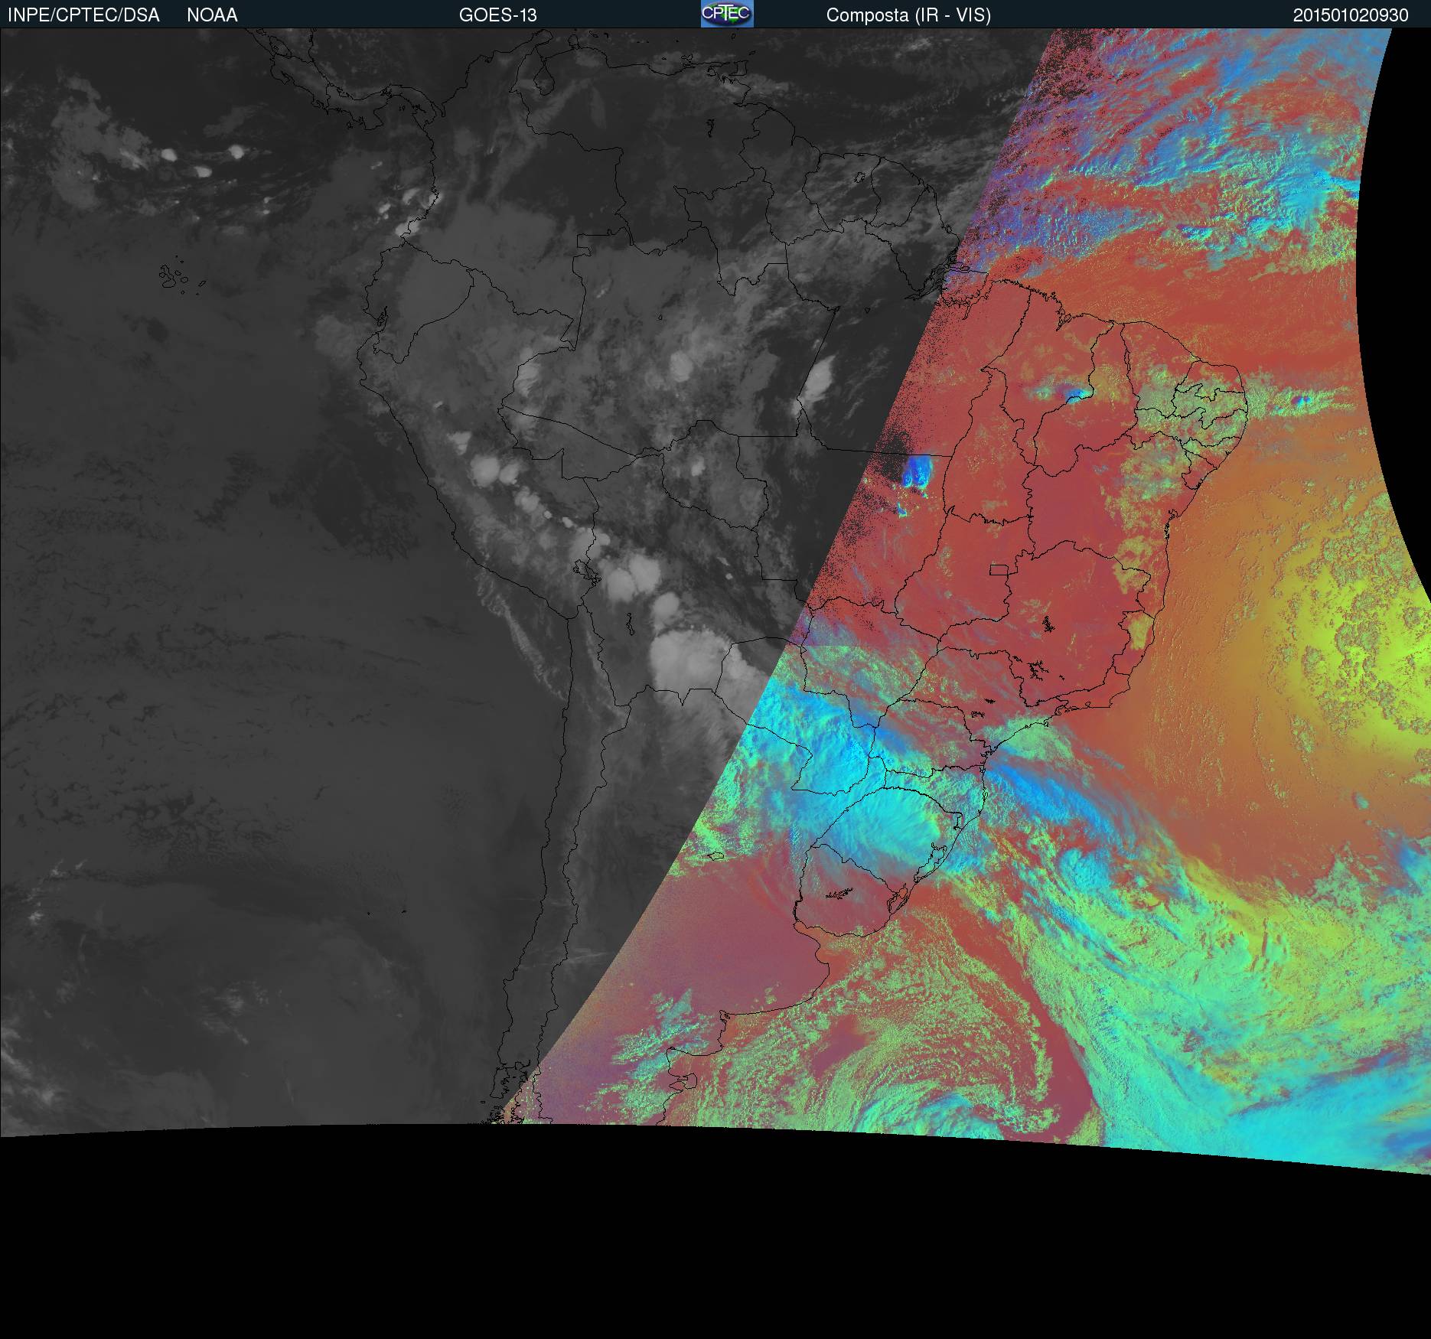Click the CPTEC logo in the header
This screenshot has width=1431, height=1339.
point(726,14)
